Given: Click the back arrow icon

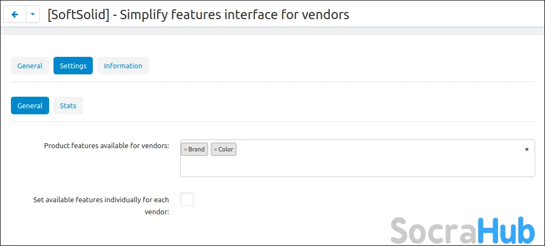Looking at the screenshot, I should (15, 15).
